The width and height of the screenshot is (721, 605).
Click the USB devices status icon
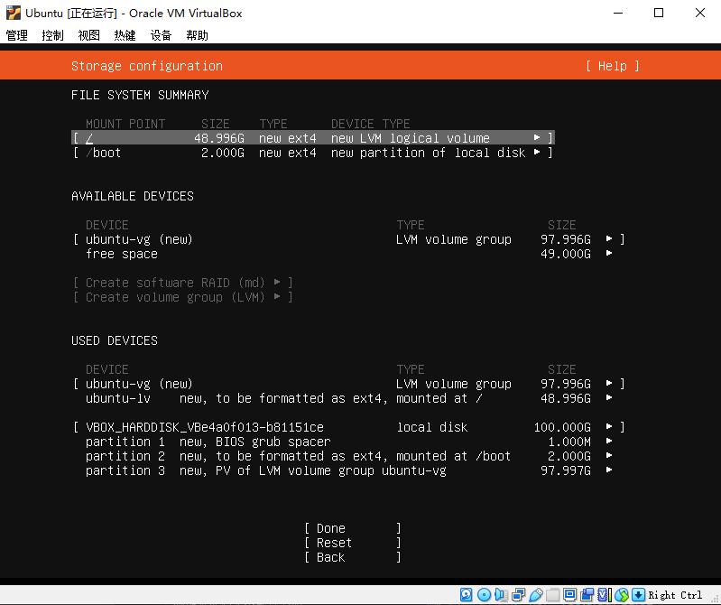(536, 594)
